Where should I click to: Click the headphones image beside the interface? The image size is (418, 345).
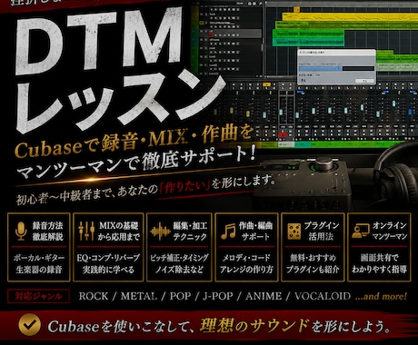click(397, 175)
